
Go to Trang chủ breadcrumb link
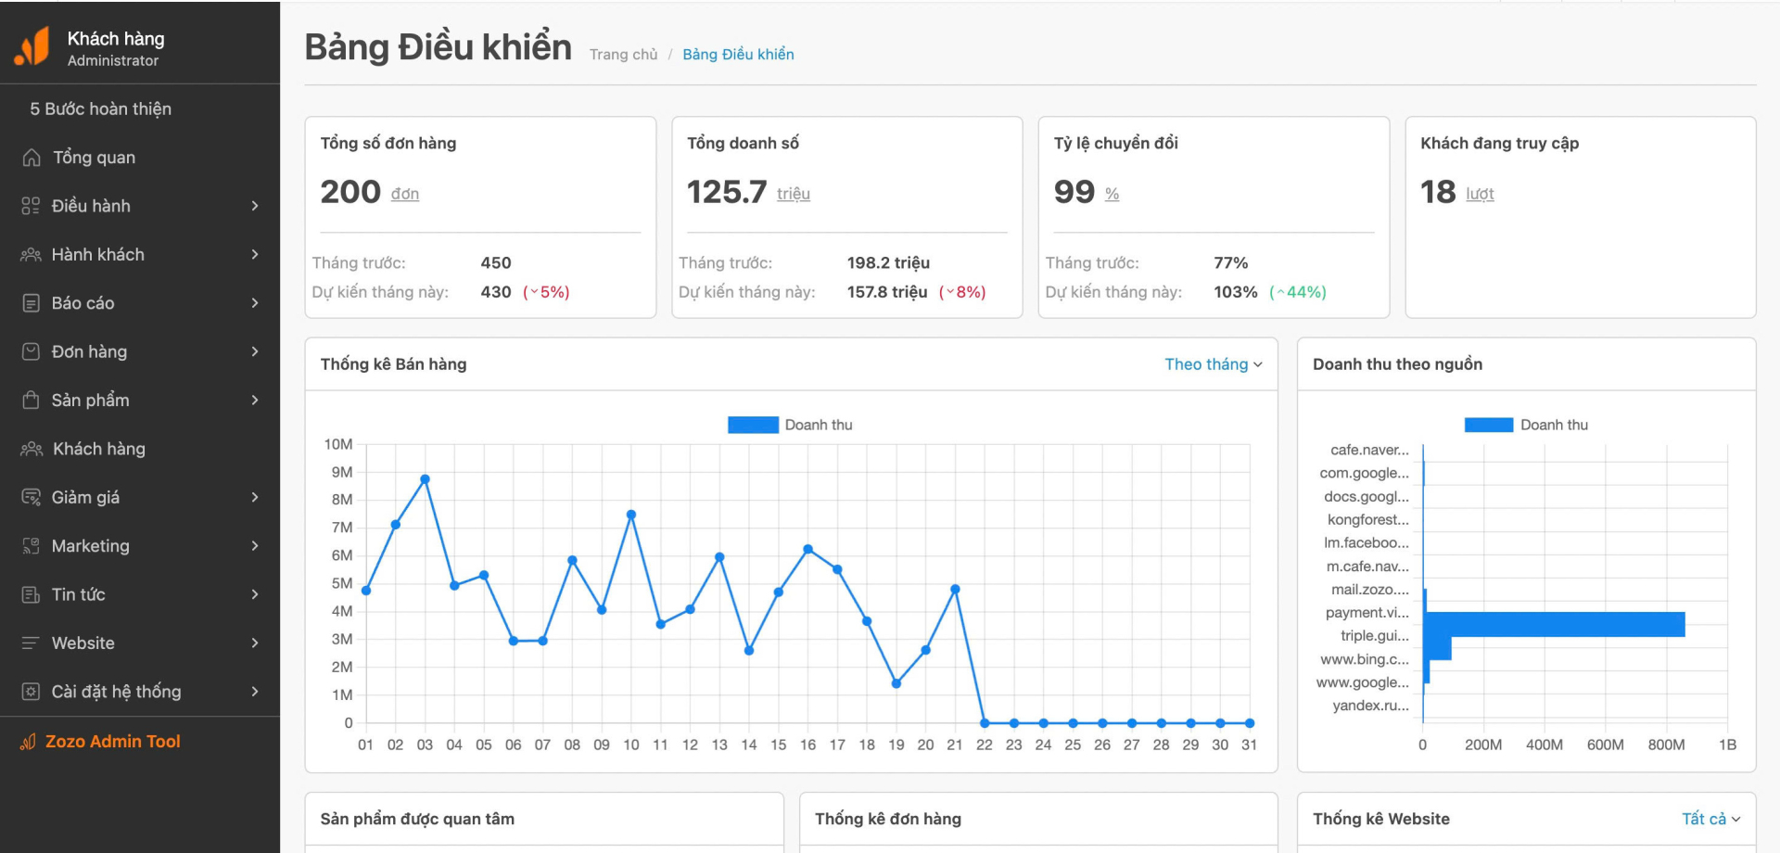coord(623,55)
